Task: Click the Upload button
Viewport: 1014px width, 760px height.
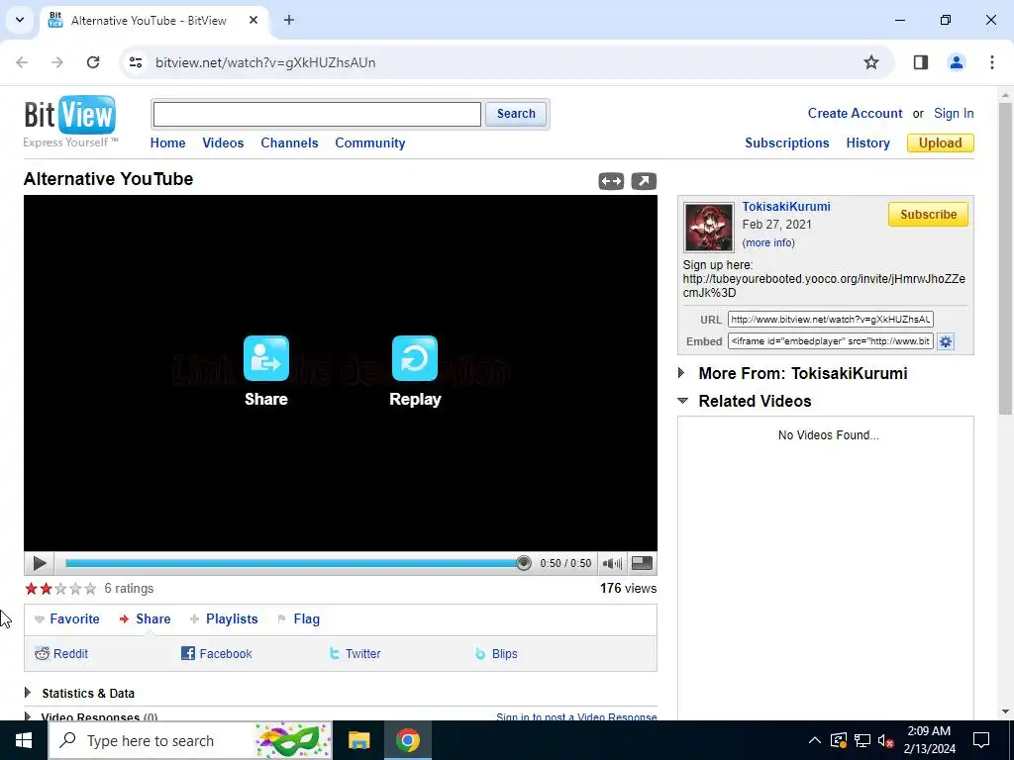Action: pyautogui.click(x=940, y=142)
